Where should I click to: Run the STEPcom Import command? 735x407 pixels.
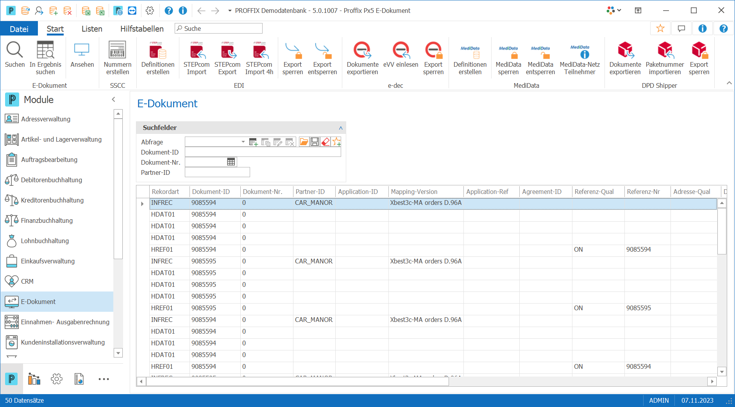[x=197, y=58]
